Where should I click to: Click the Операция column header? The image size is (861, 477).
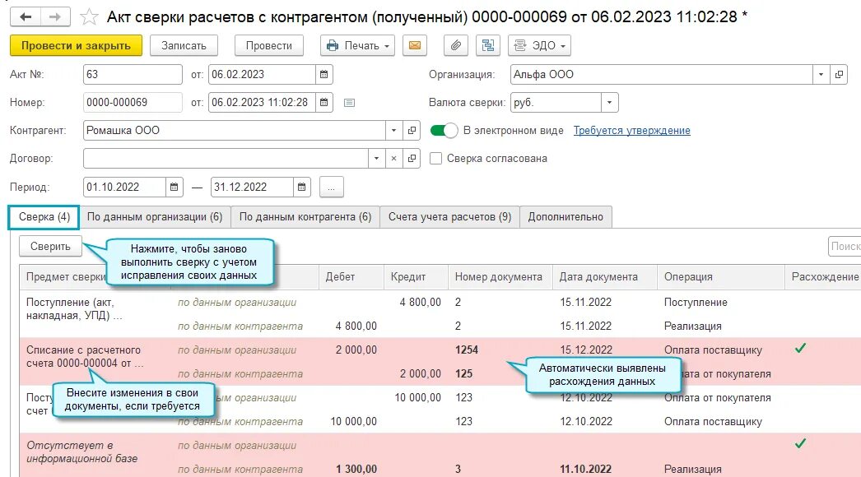720,276
